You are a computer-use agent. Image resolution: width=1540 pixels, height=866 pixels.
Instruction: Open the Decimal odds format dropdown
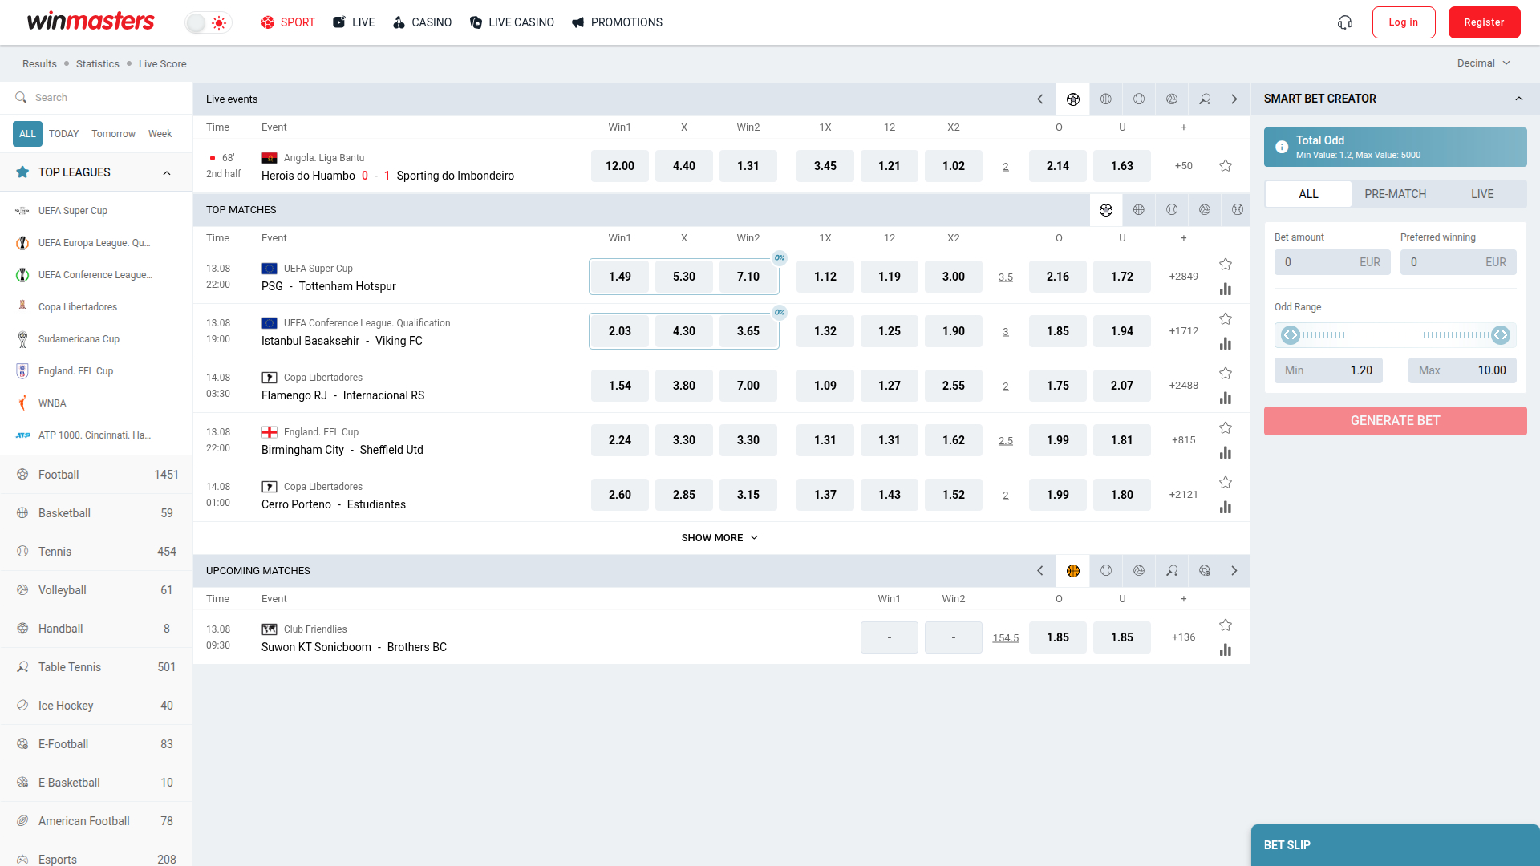coord(1483,63)
